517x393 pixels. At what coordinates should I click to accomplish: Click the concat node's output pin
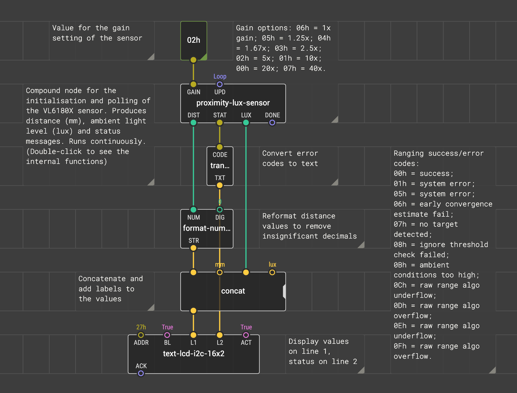point(193,311)
